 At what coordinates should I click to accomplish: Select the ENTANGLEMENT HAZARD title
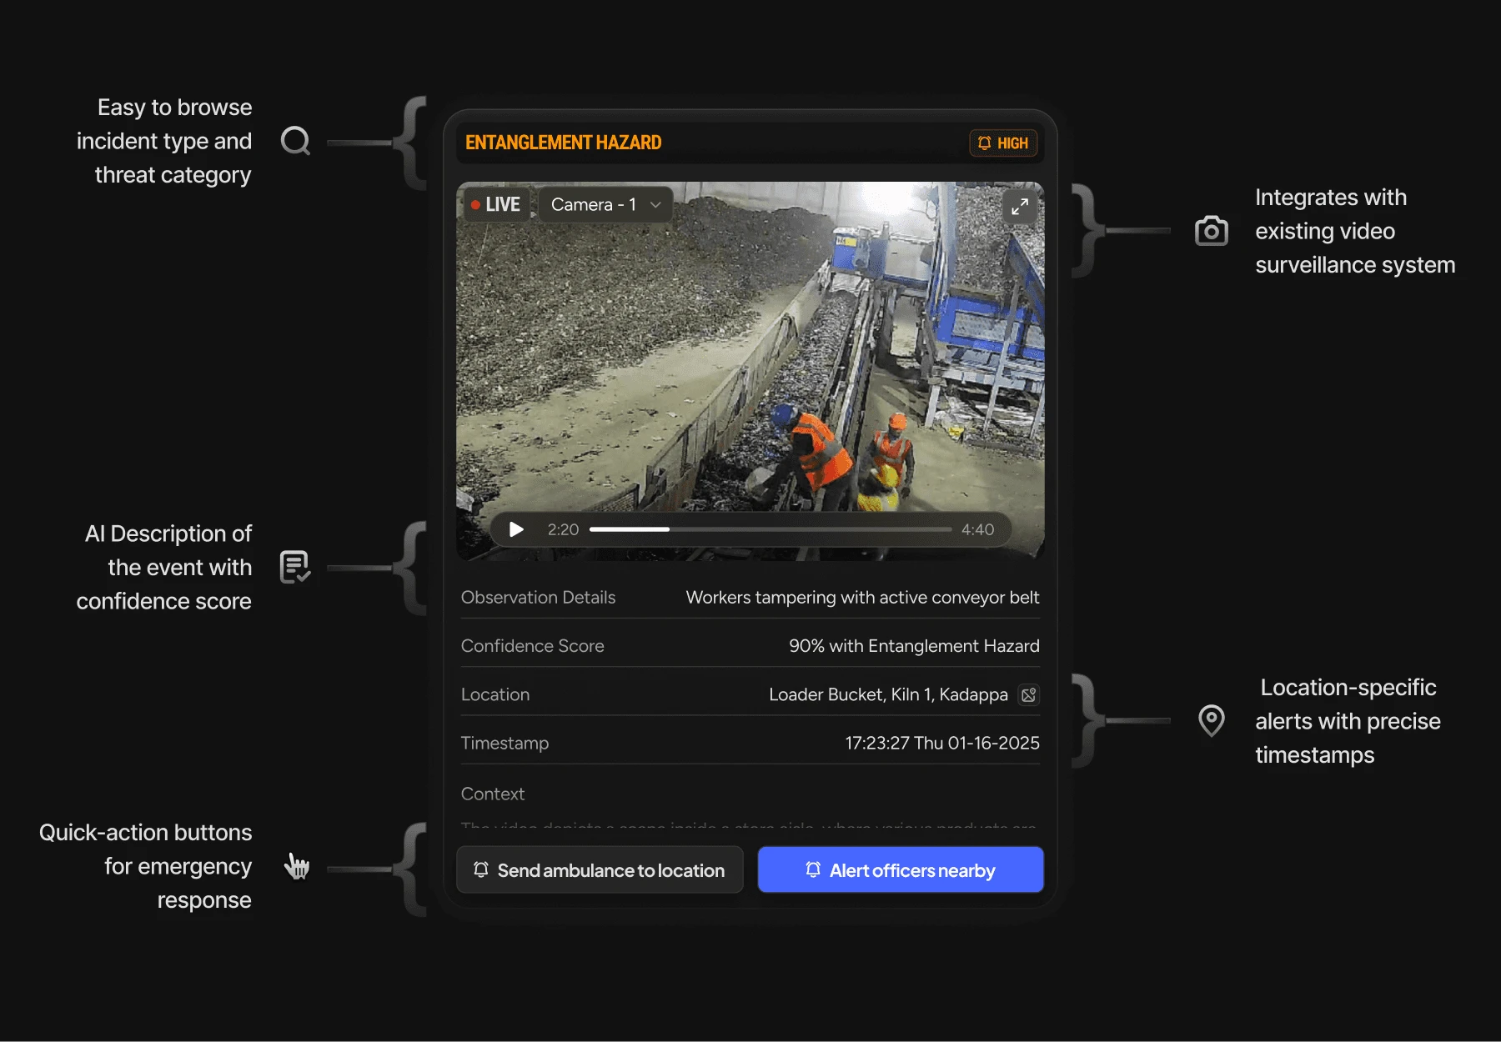point(563,143)
